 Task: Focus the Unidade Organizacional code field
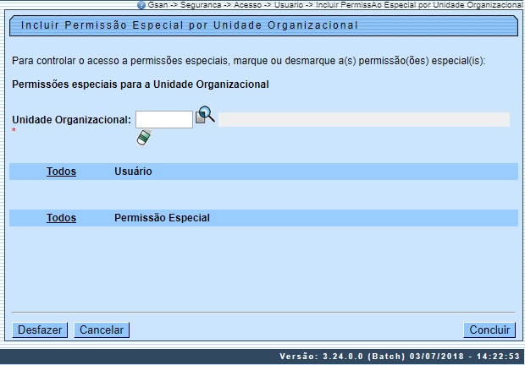(164, 120)
